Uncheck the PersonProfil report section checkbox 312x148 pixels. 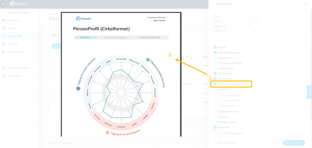215,73
